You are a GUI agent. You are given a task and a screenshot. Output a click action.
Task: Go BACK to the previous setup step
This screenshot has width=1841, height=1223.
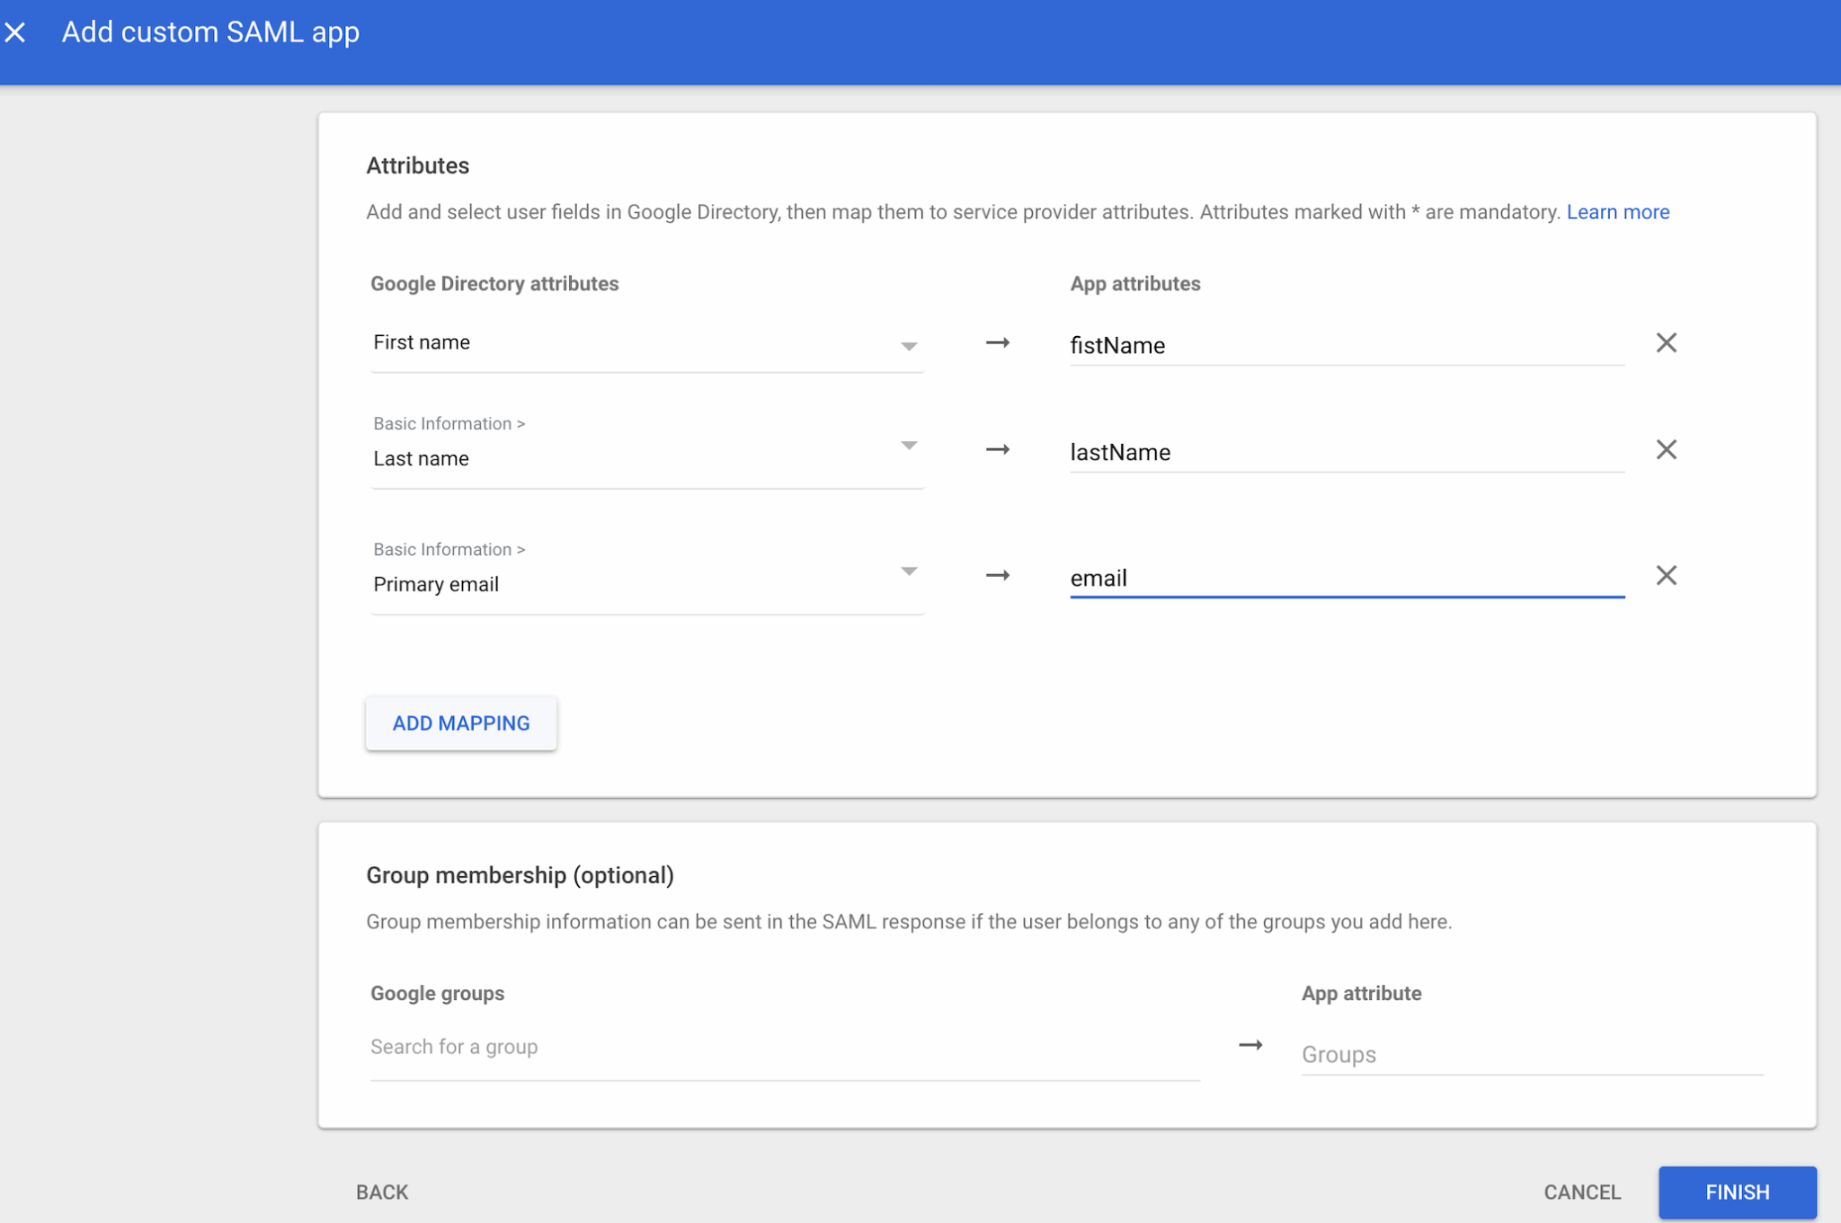pos(381,1192)
